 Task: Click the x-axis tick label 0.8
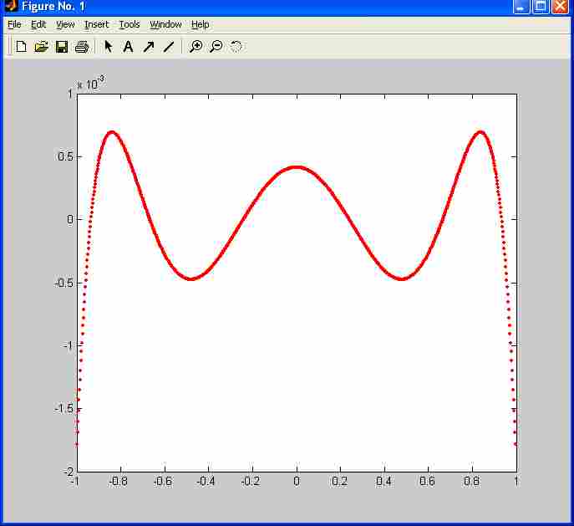pos(471,482)
